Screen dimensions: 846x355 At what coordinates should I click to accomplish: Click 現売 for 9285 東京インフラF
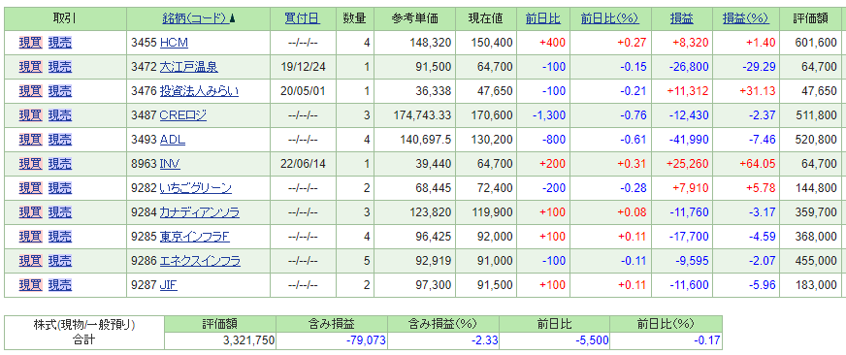(59, 237)
